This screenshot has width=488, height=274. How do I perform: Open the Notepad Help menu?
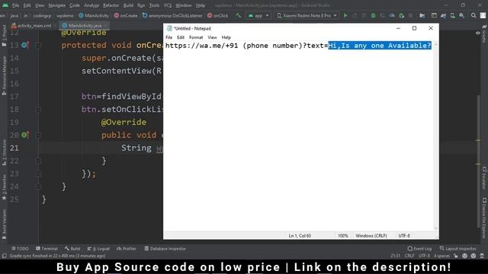[226, 37]
